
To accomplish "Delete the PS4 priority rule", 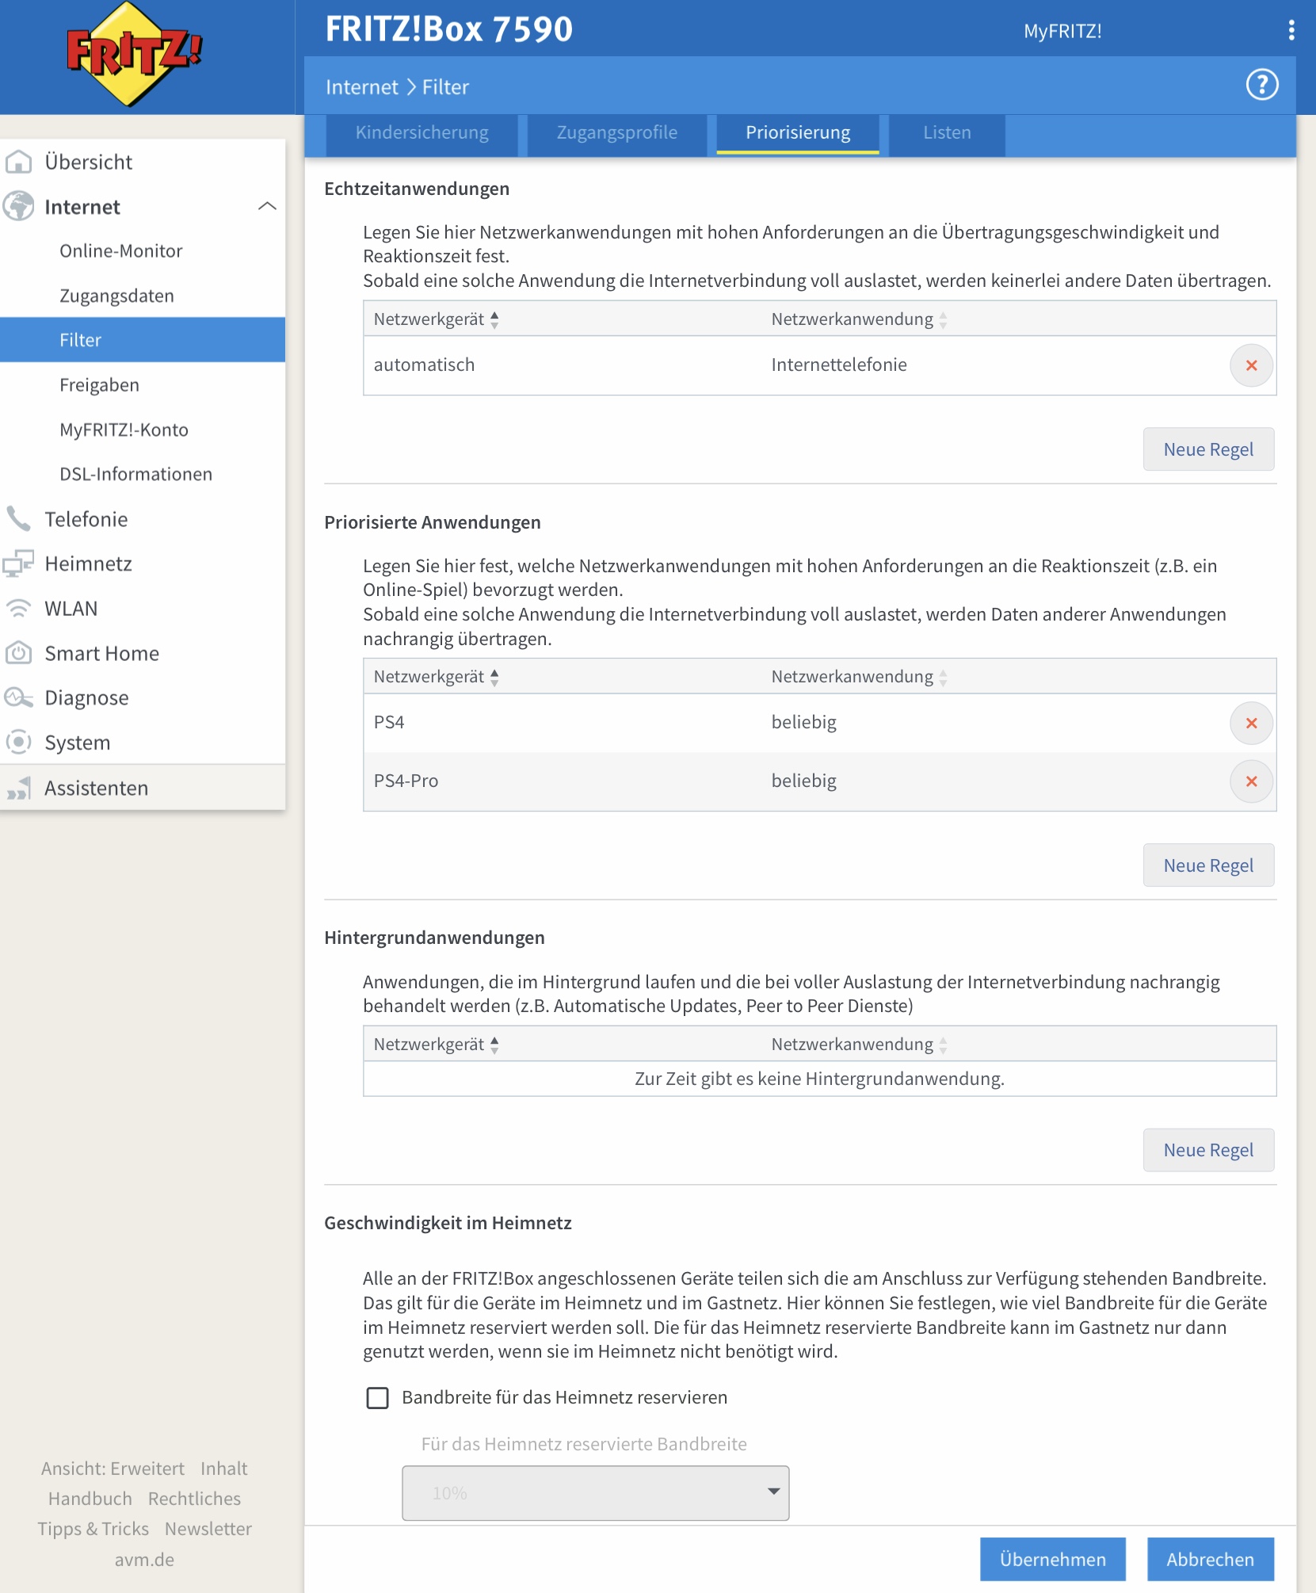I will point(1251,723).
